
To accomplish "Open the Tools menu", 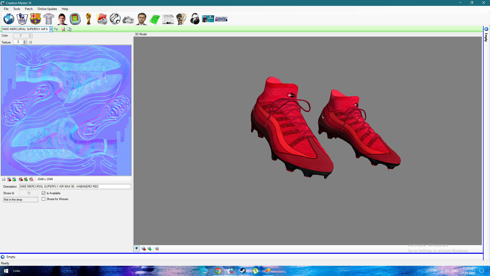I will [17, 9].
